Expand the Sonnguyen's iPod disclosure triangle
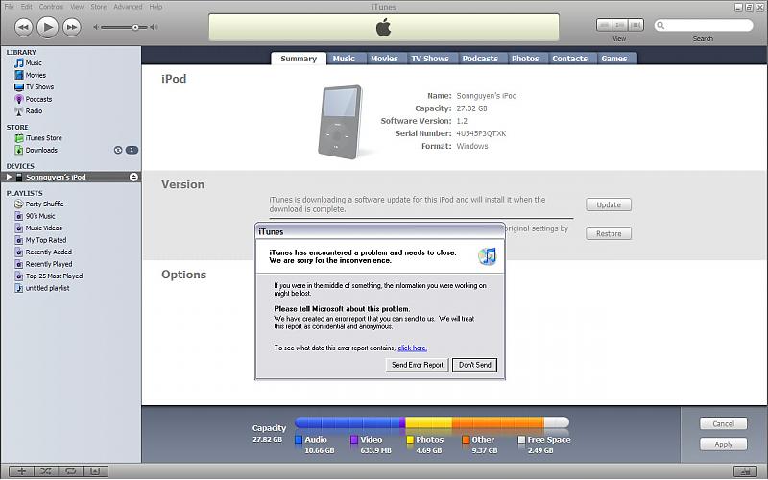Viewport: 768px width, 480px height. pos(10,178)
